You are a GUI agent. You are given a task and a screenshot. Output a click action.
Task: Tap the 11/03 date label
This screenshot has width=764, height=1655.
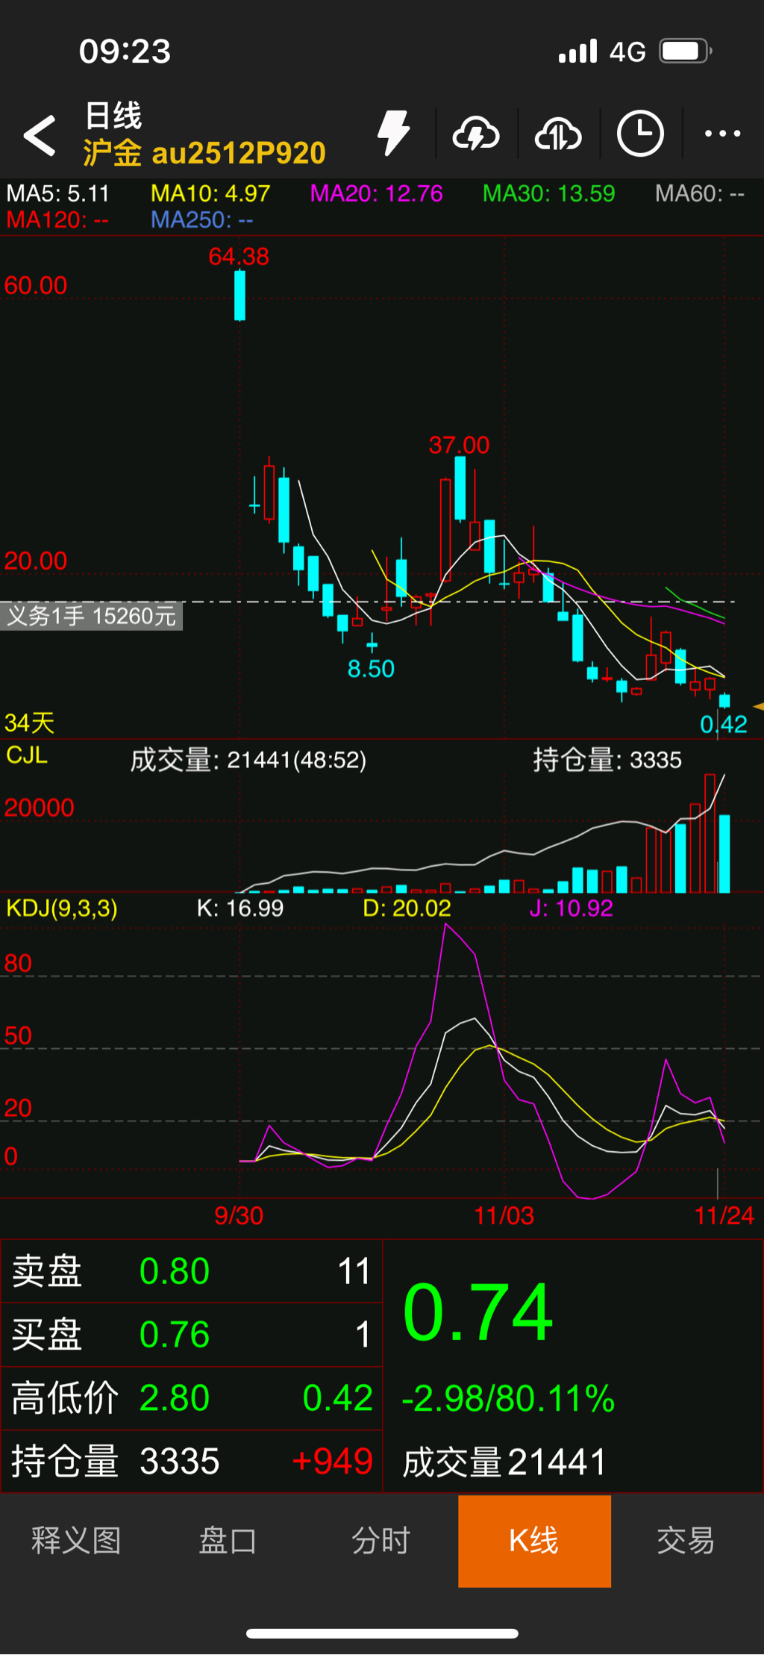(x=504, y=1216)
